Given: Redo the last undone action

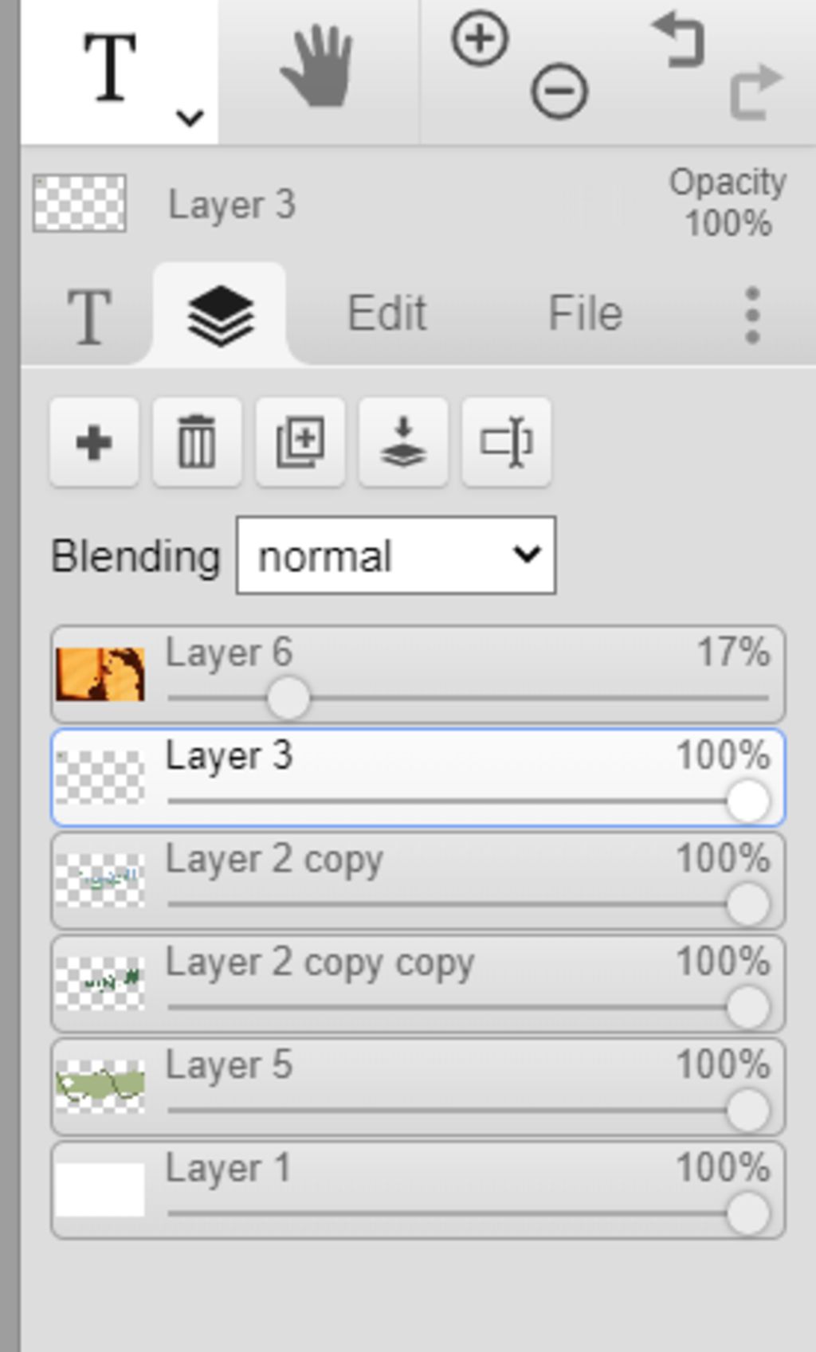Looking at the screenshot, I should point(756,92).
